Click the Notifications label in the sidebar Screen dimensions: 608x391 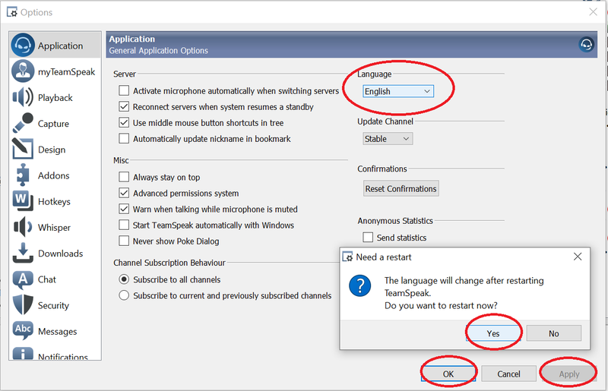[x=63, y=356]
